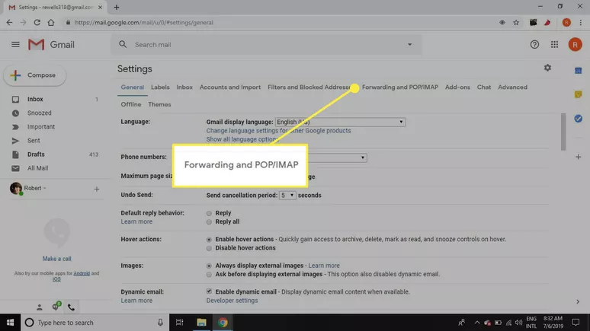
Task: Click Make a call link
Action: tap(56, 259)
